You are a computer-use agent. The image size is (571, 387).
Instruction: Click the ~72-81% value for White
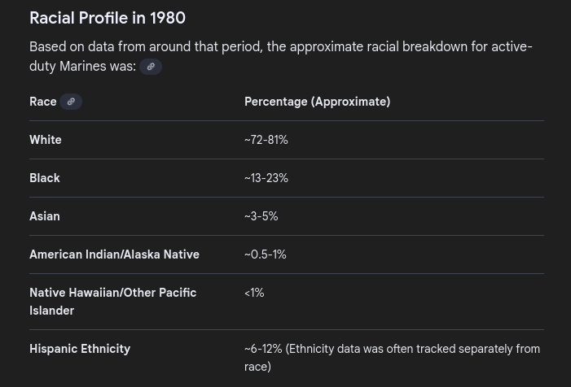click(x=266, y=140)
